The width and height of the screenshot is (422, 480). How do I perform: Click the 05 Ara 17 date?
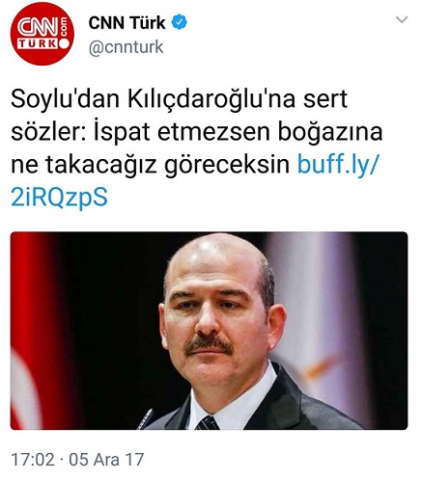[106, 460]
